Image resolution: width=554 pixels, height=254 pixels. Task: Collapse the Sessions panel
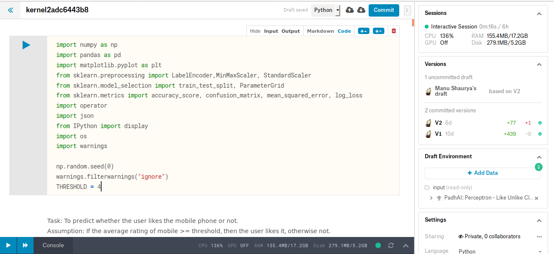pos(539,13)
